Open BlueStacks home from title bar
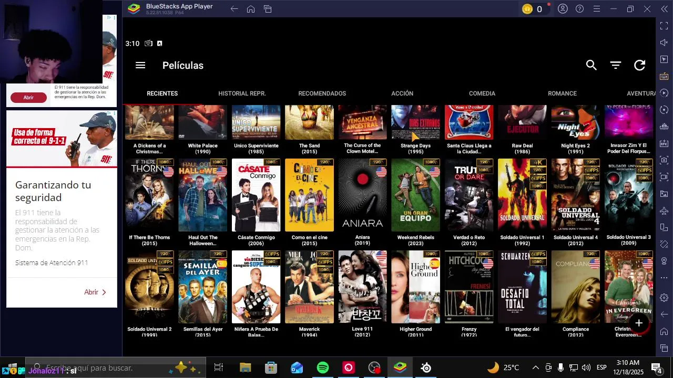 (x=251, y=9)
